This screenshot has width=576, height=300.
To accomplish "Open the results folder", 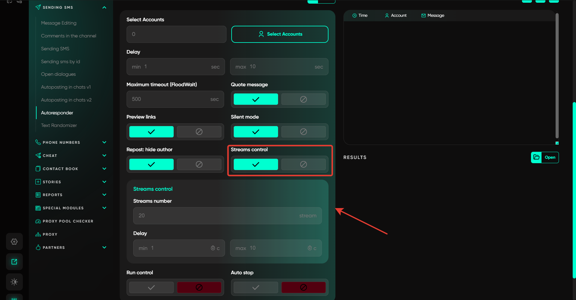I will pyautogui.click(x=550, y=157).
